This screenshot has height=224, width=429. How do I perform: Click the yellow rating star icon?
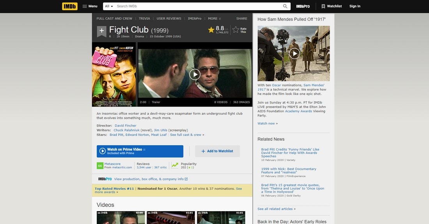tap(211, 30)
